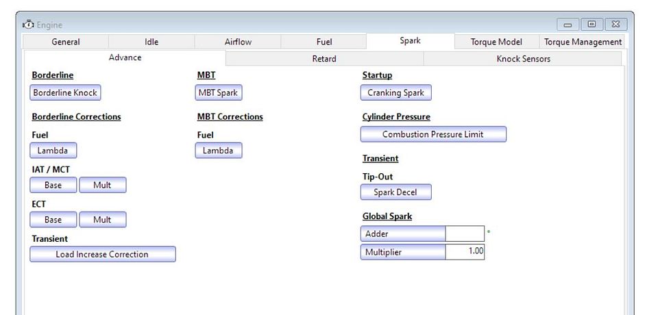Select the Airflow tab

pyautogui.click(x=238, y=42)
